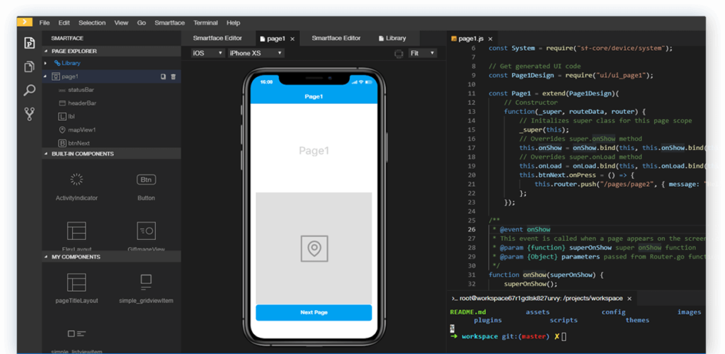Select the pageTitleLayout component
Image resolution: width=725 pixels, height=354 pixels.
tap(76, 282)
